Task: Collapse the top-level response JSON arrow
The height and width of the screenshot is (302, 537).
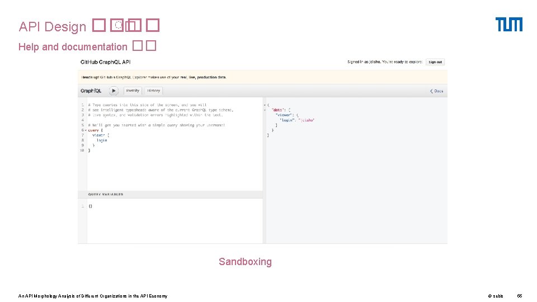Action: tap(265, 105)
